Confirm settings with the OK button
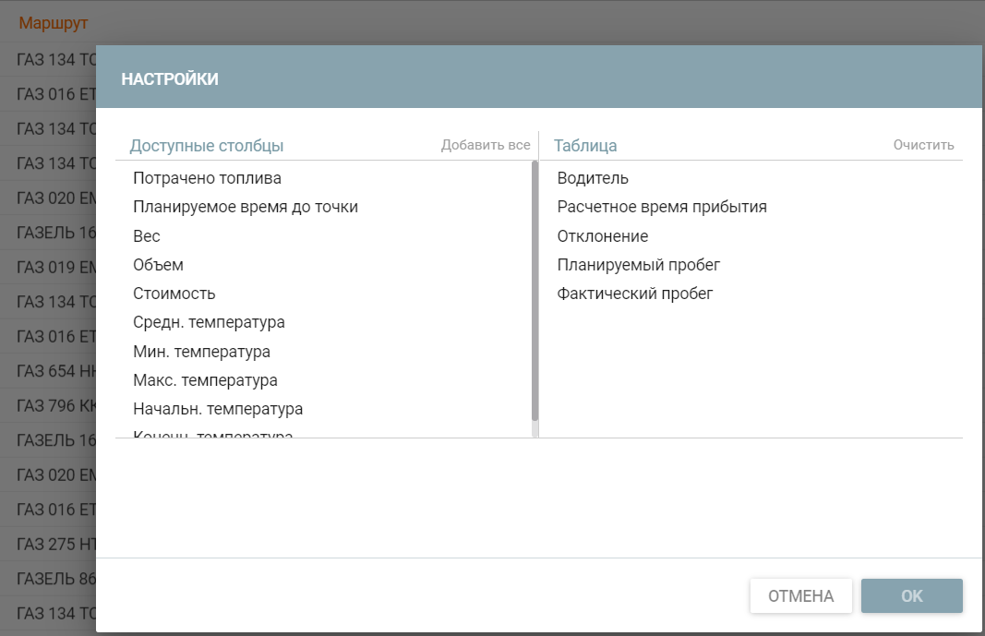Viewport: 985px width, 636px height. [x=911, y=596]
